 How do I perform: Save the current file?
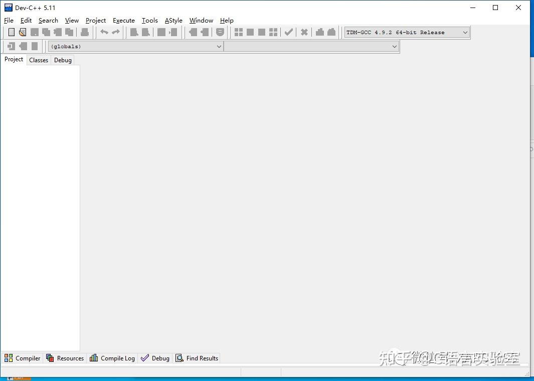35,32
